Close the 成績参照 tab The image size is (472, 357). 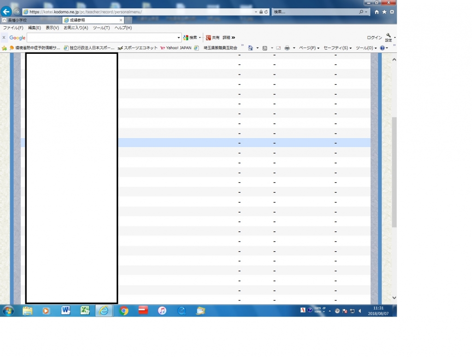[x=121, y=20]
